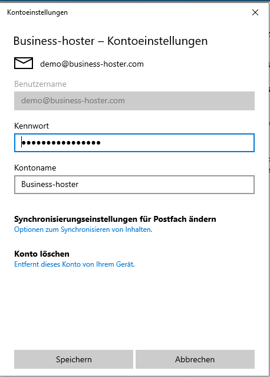Image resolution: width=270 pixels, height=377 pixels.
Task: Click the Konto löschen heading
Action: 42,254
